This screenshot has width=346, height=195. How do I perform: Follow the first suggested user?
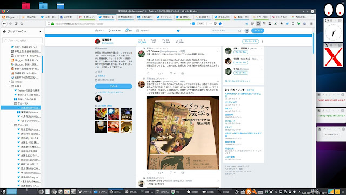(x=241, y=52)
